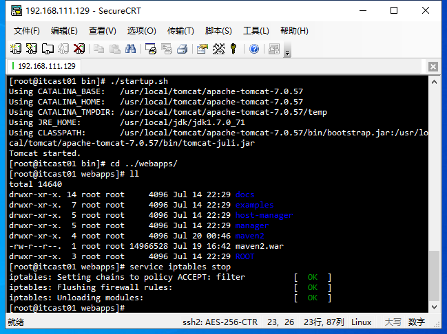Open the 传输(T) menu
Viewport: 447px width, 334px height.
pyautogui.click(x=180, y=31)
